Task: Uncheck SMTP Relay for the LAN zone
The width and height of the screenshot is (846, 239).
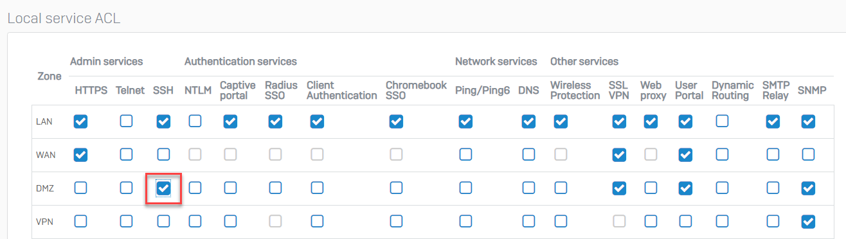Action: point(773,121)
